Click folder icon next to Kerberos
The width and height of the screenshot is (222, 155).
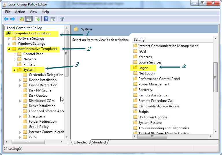pyautogui.click(x=135, y=57)
